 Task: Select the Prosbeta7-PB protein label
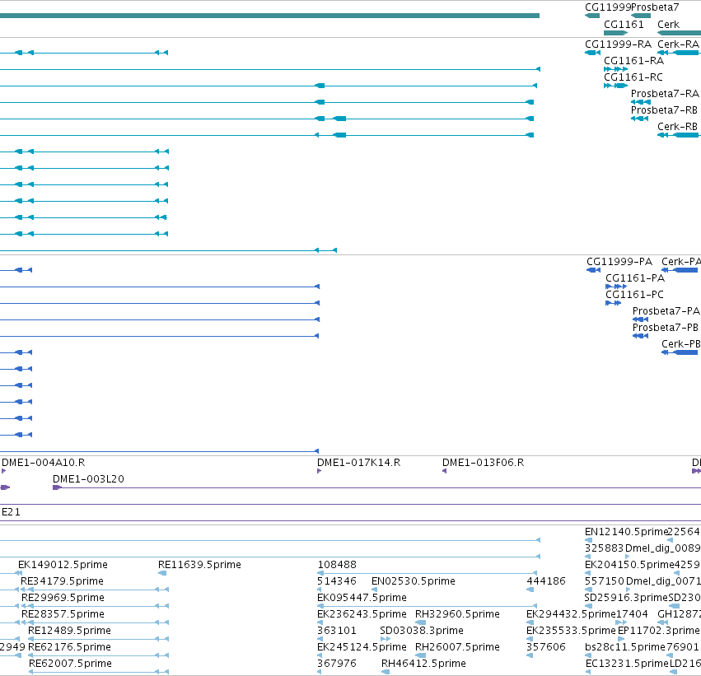[666, 328]
